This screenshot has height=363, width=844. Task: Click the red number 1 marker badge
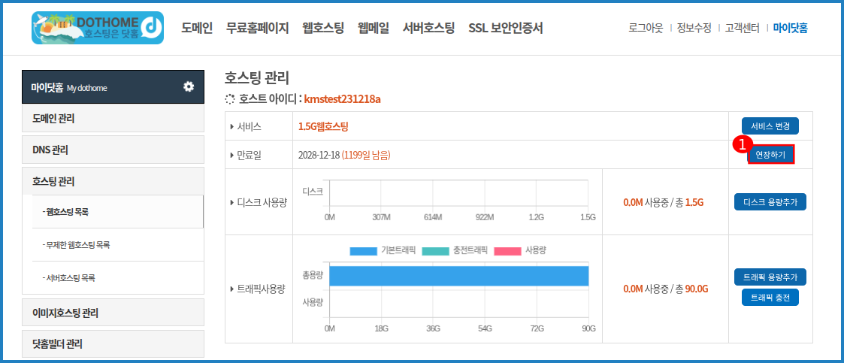click(742, 144)
